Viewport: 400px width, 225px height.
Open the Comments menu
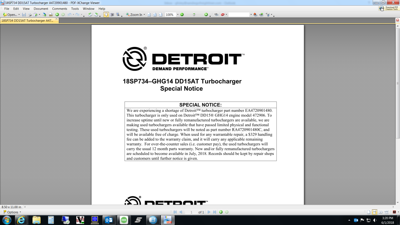click(59, 9)
